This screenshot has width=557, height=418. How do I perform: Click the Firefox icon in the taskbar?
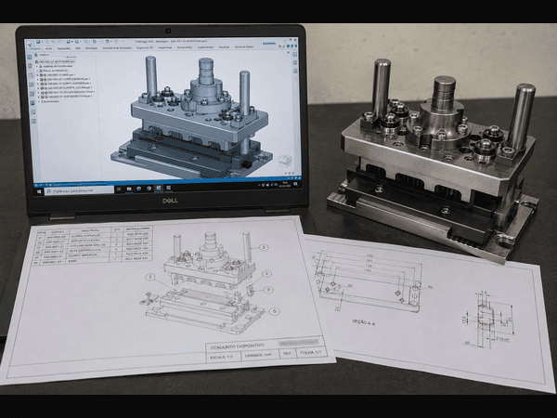(149, 189)
